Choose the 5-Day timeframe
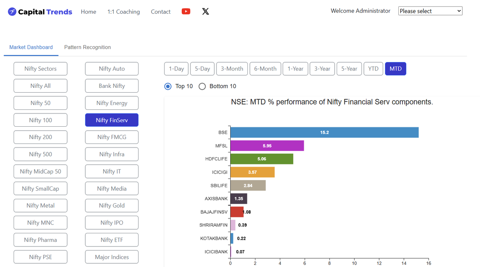Viewport: 480px width, 267px height. [x=202, y=69]
